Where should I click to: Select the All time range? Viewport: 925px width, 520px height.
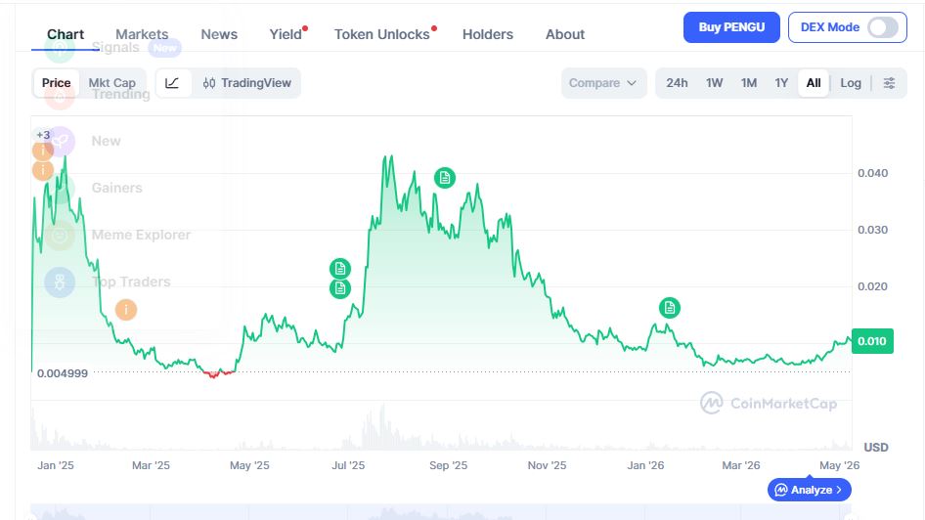coord(814,83)
